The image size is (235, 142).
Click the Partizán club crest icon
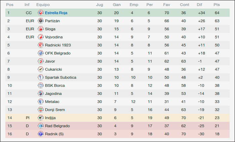pos(41,21)
